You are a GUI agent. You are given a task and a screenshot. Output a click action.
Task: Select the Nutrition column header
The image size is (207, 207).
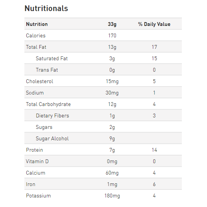37,24
